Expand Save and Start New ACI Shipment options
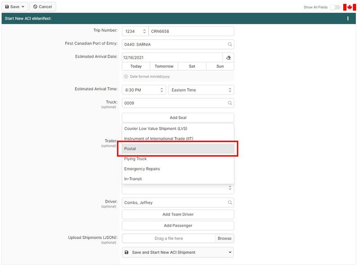 point(230,252)
